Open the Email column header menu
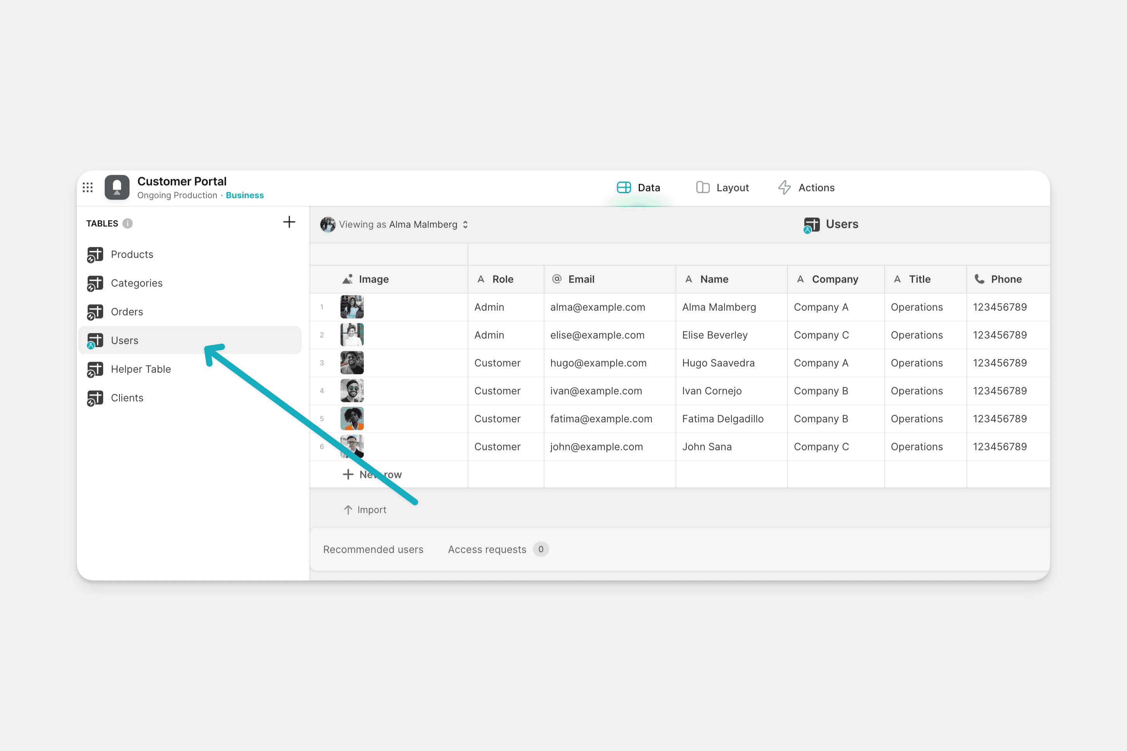 [581, 279]
